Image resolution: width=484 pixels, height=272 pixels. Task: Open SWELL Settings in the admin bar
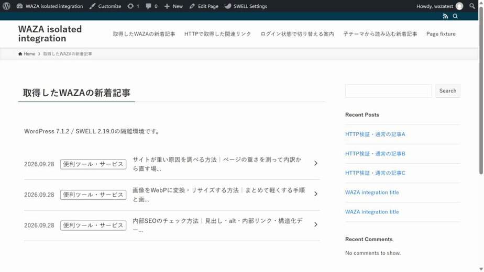(246, 6)
